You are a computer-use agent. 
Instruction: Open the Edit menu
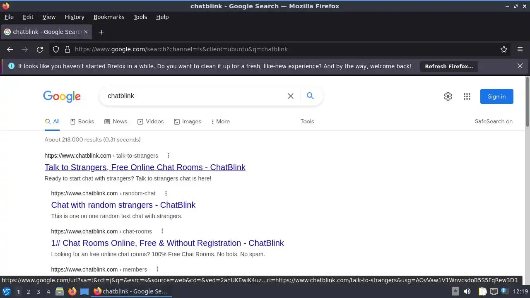(x=28, y=17)
